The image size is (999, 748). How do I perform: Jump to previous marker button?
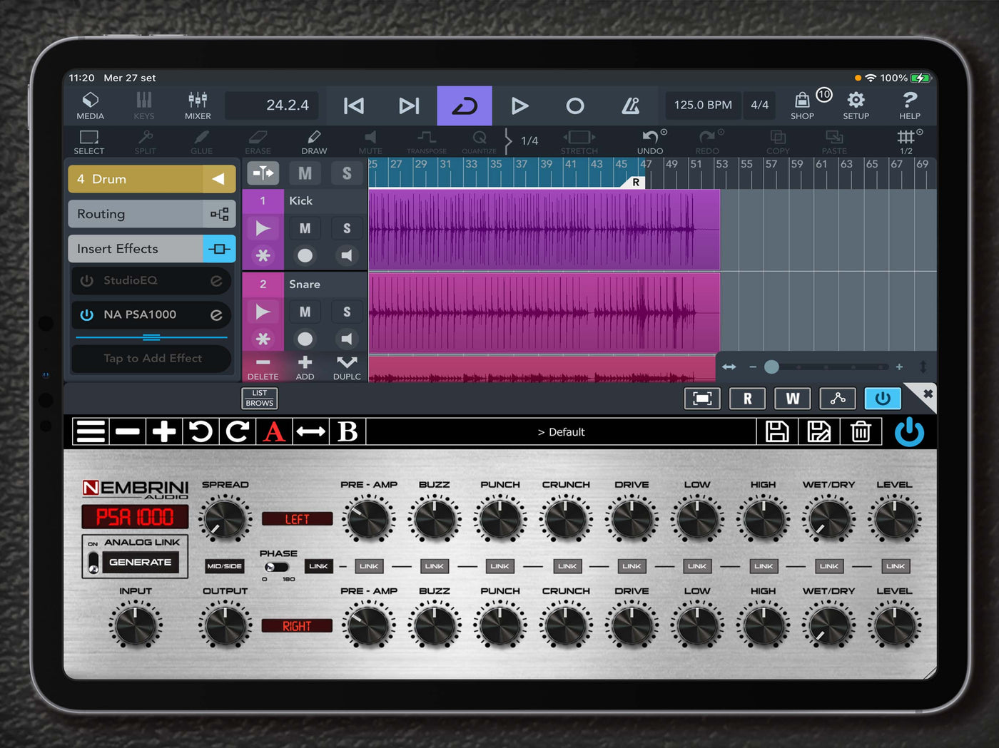354,106
